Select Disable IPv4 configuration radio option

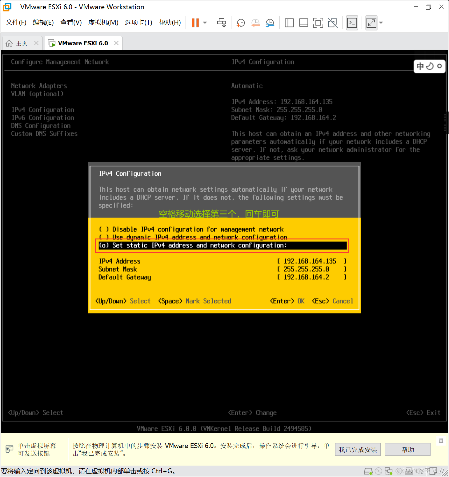191,230
